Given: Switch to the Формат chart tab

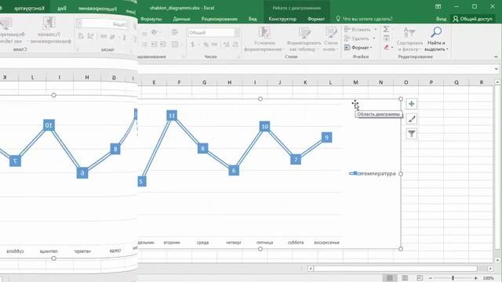Looking at the screenshot, I should (316, 19).
